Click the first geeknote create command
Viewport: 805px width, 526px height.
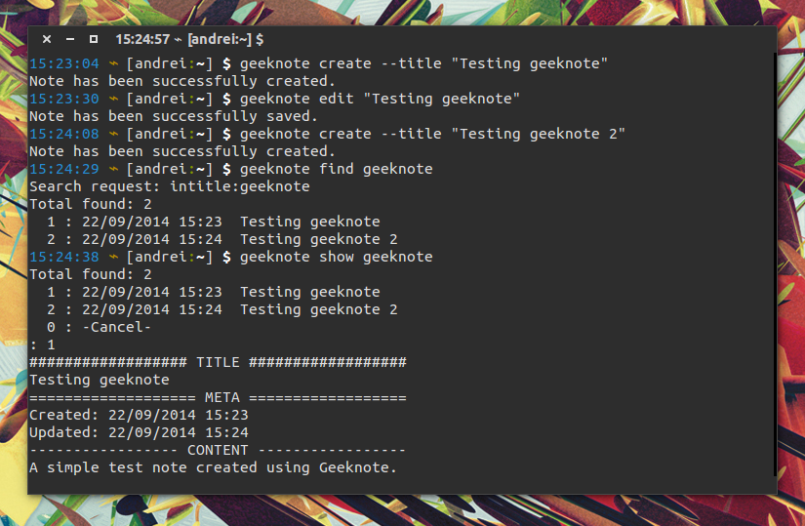pyautogui.click(x=423, y=63)
